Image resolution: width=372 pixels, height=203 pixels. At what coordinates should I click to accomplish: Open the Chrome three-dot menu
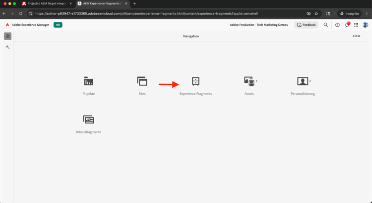pos(367,13)
